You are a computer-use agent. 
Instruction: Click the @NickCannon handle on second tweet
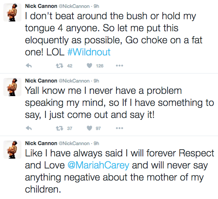[x=74, y=81]
